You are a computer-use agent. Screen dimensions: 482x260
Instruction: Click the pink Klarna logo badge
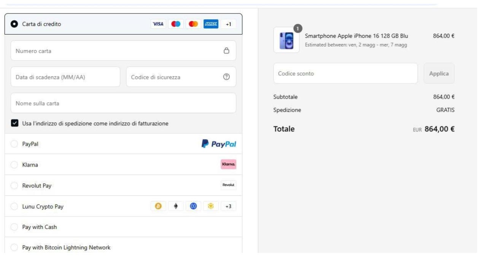point(228,165)
